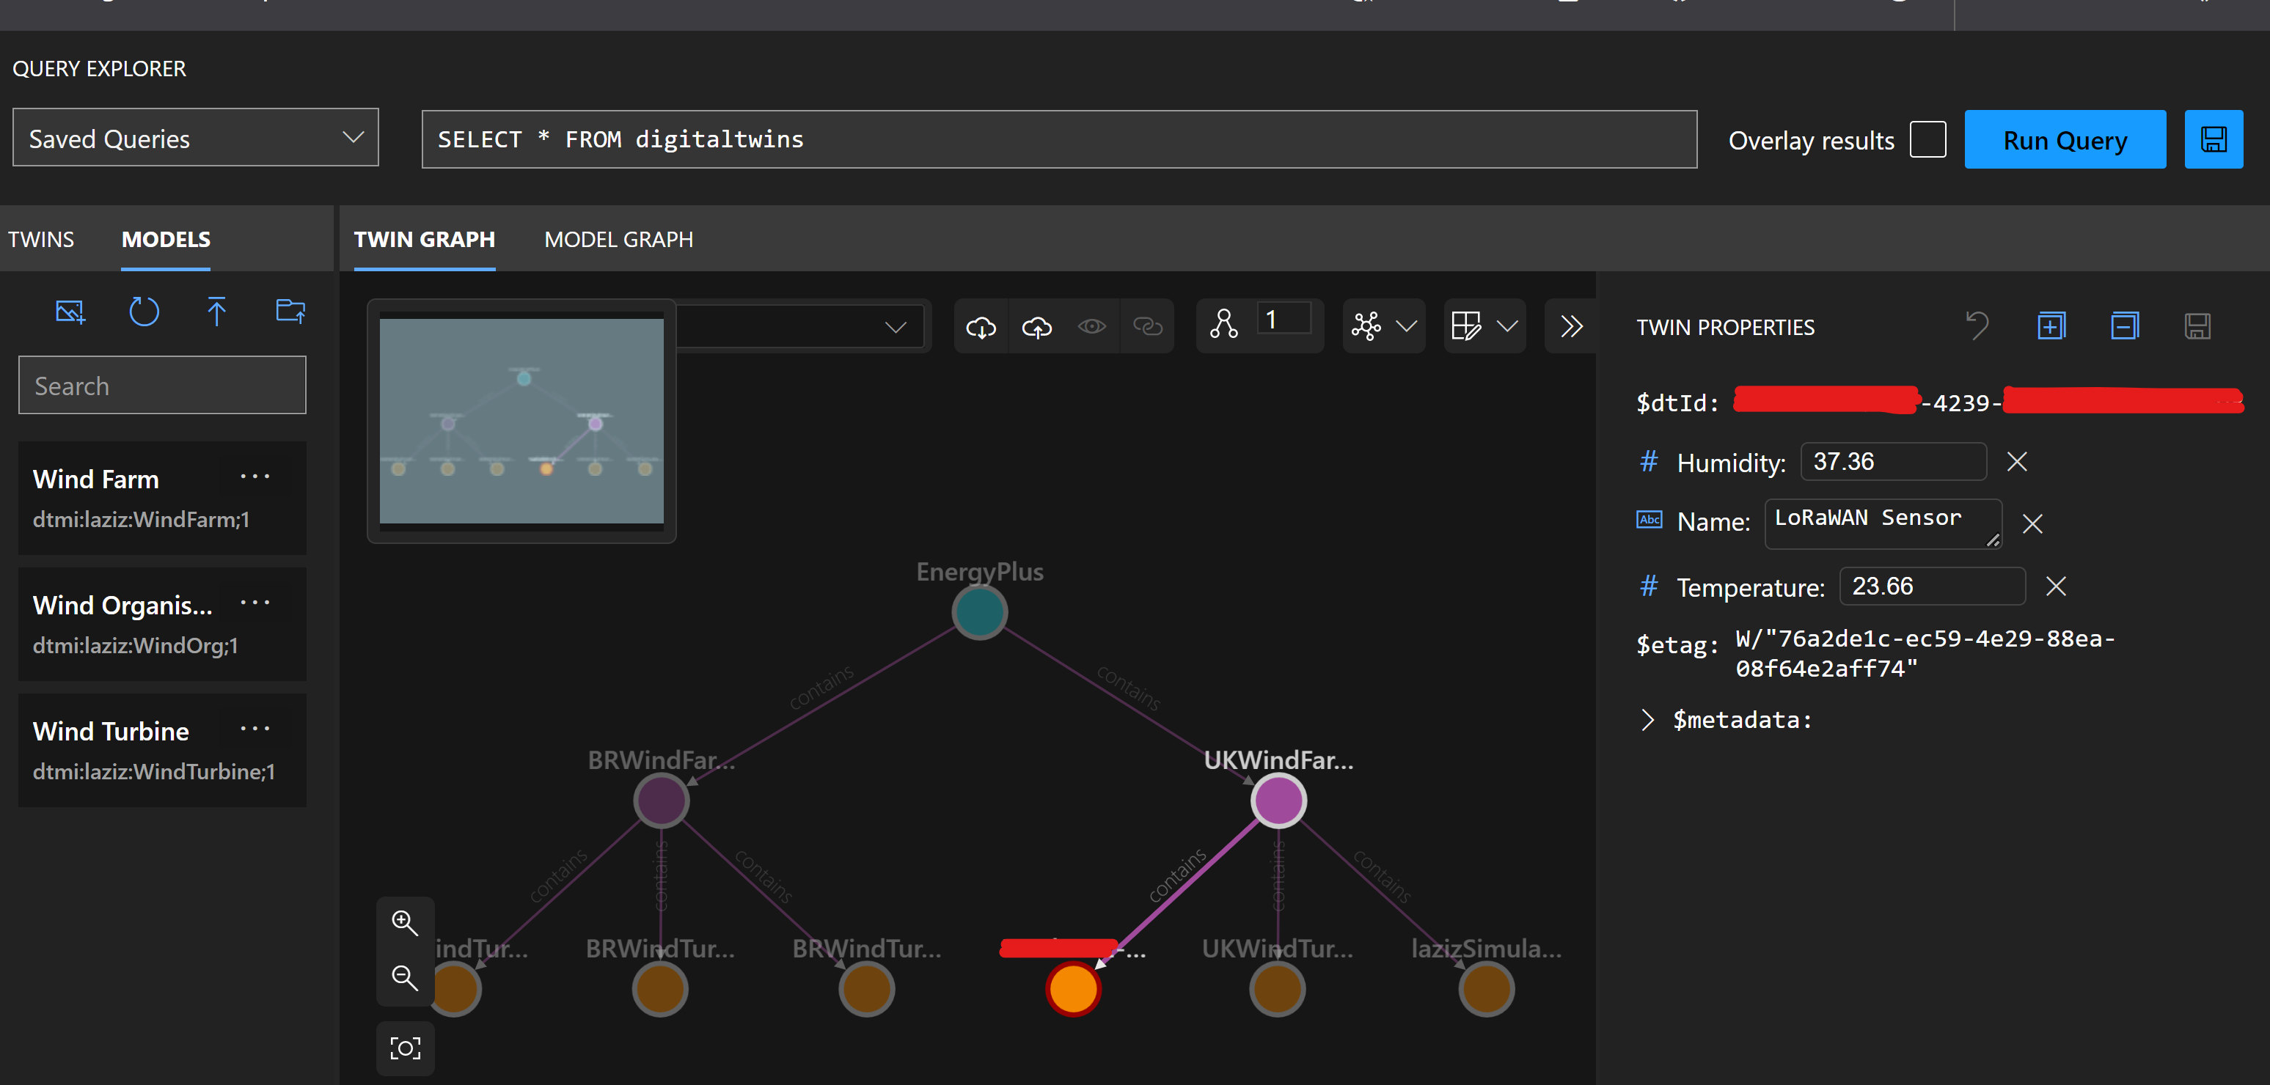Switch to the TWINS tab

coord(40,239)
